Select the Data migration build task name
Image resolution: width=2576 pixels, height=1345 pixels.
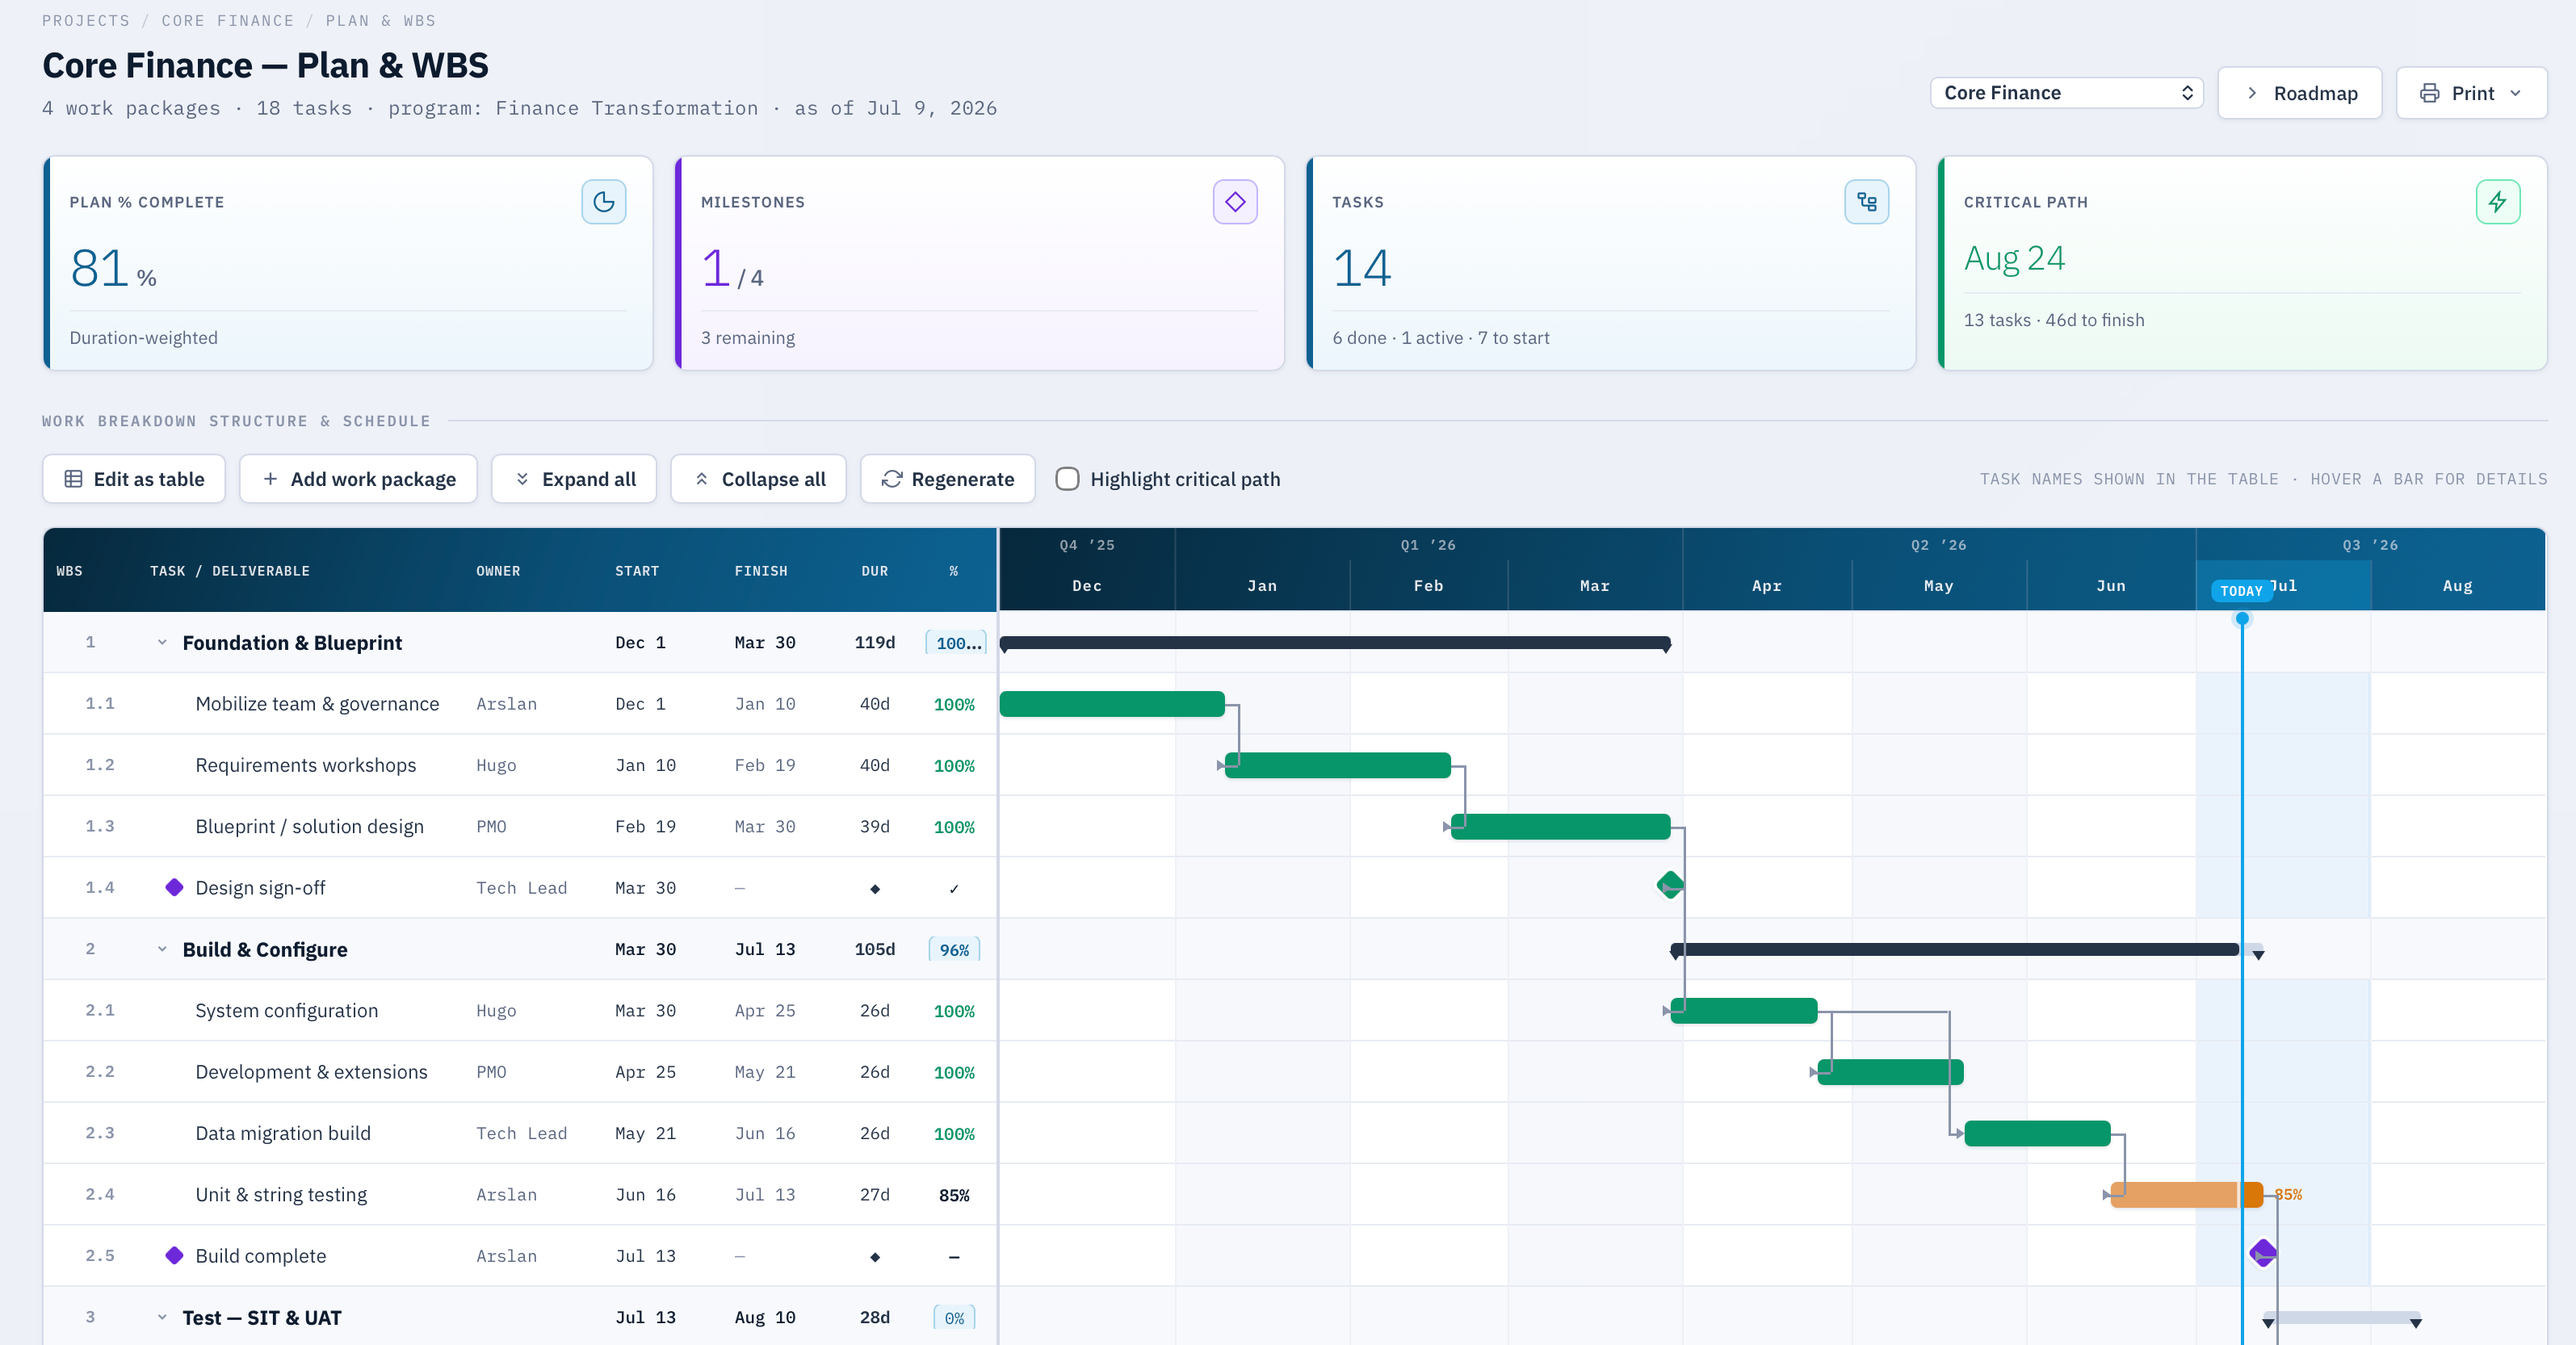283,1133
